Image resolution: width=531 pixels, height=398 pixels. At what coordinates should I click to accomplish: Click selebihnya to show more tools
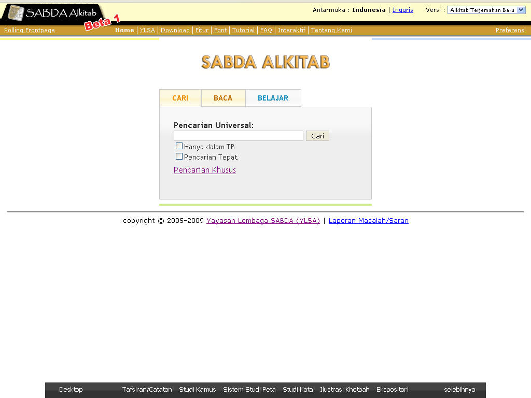(x=459, y=390)
